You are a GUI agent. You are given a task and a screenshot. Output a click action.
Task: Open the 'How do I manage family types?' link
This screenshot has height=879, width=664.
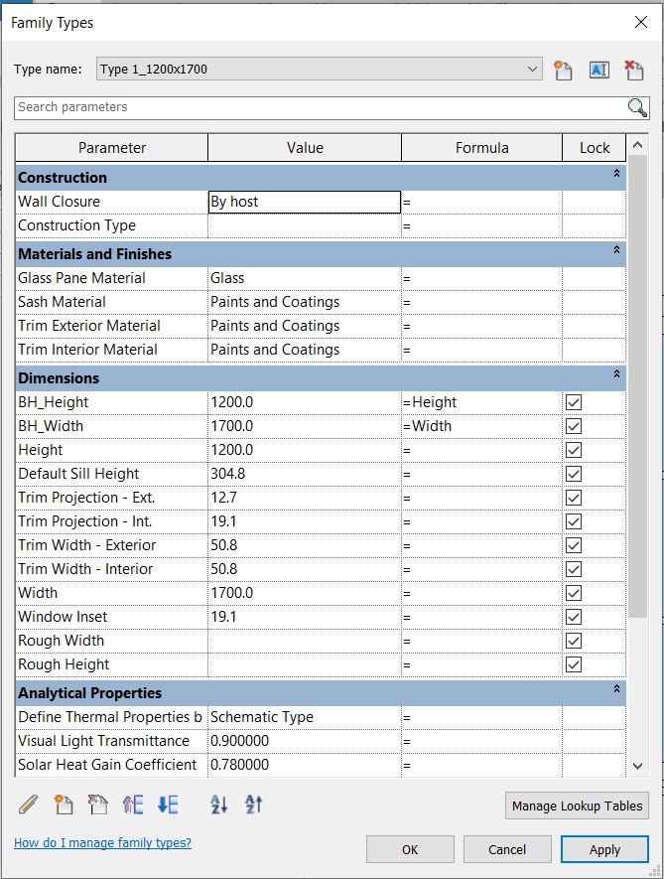pos(102,843)
